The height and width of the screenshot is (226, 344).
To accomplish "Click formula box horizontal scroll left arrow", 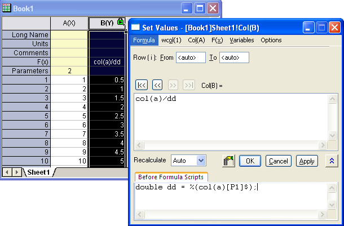I will coord(139,145).
